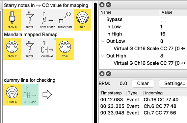Edit the In Low value 1

[x=161, y=27]
